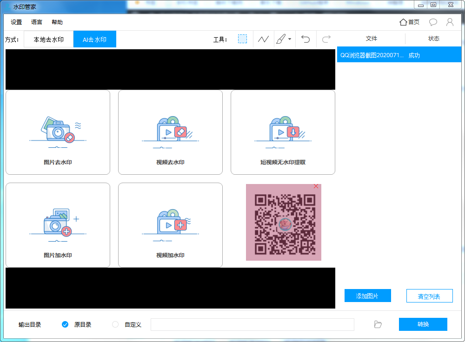
Task: Click the output directory path field
Action: [x=252, y=324]
